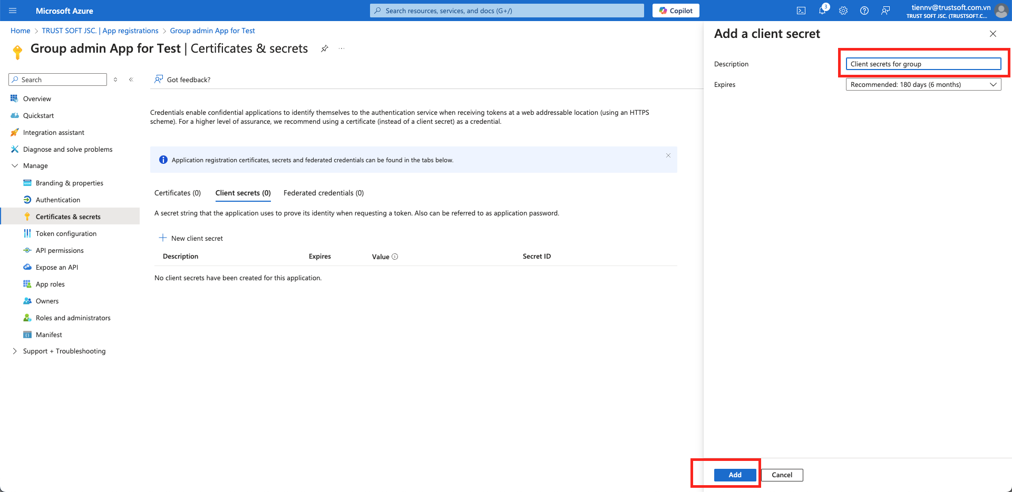Open TRUST SOFT JSC. App registrations breadcrumb

pyautogui.click(x=100, y=31)
